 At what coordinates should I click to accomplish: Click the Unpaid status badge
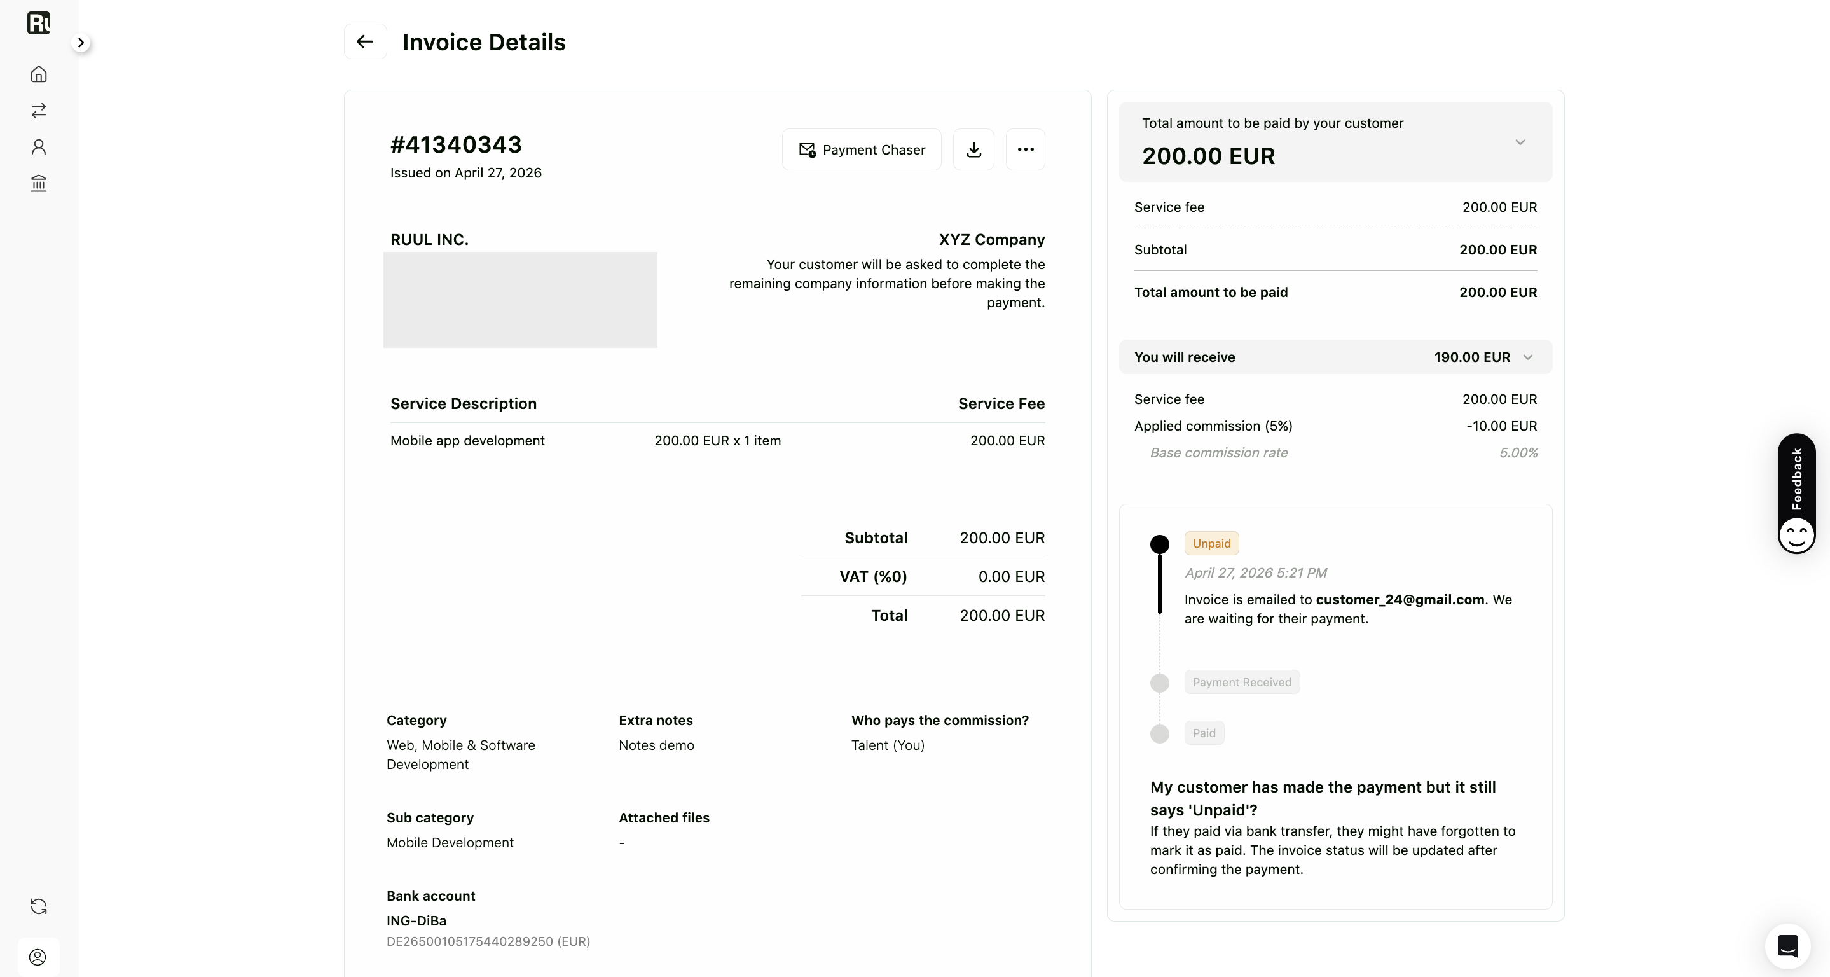(x=1211, y=544)
